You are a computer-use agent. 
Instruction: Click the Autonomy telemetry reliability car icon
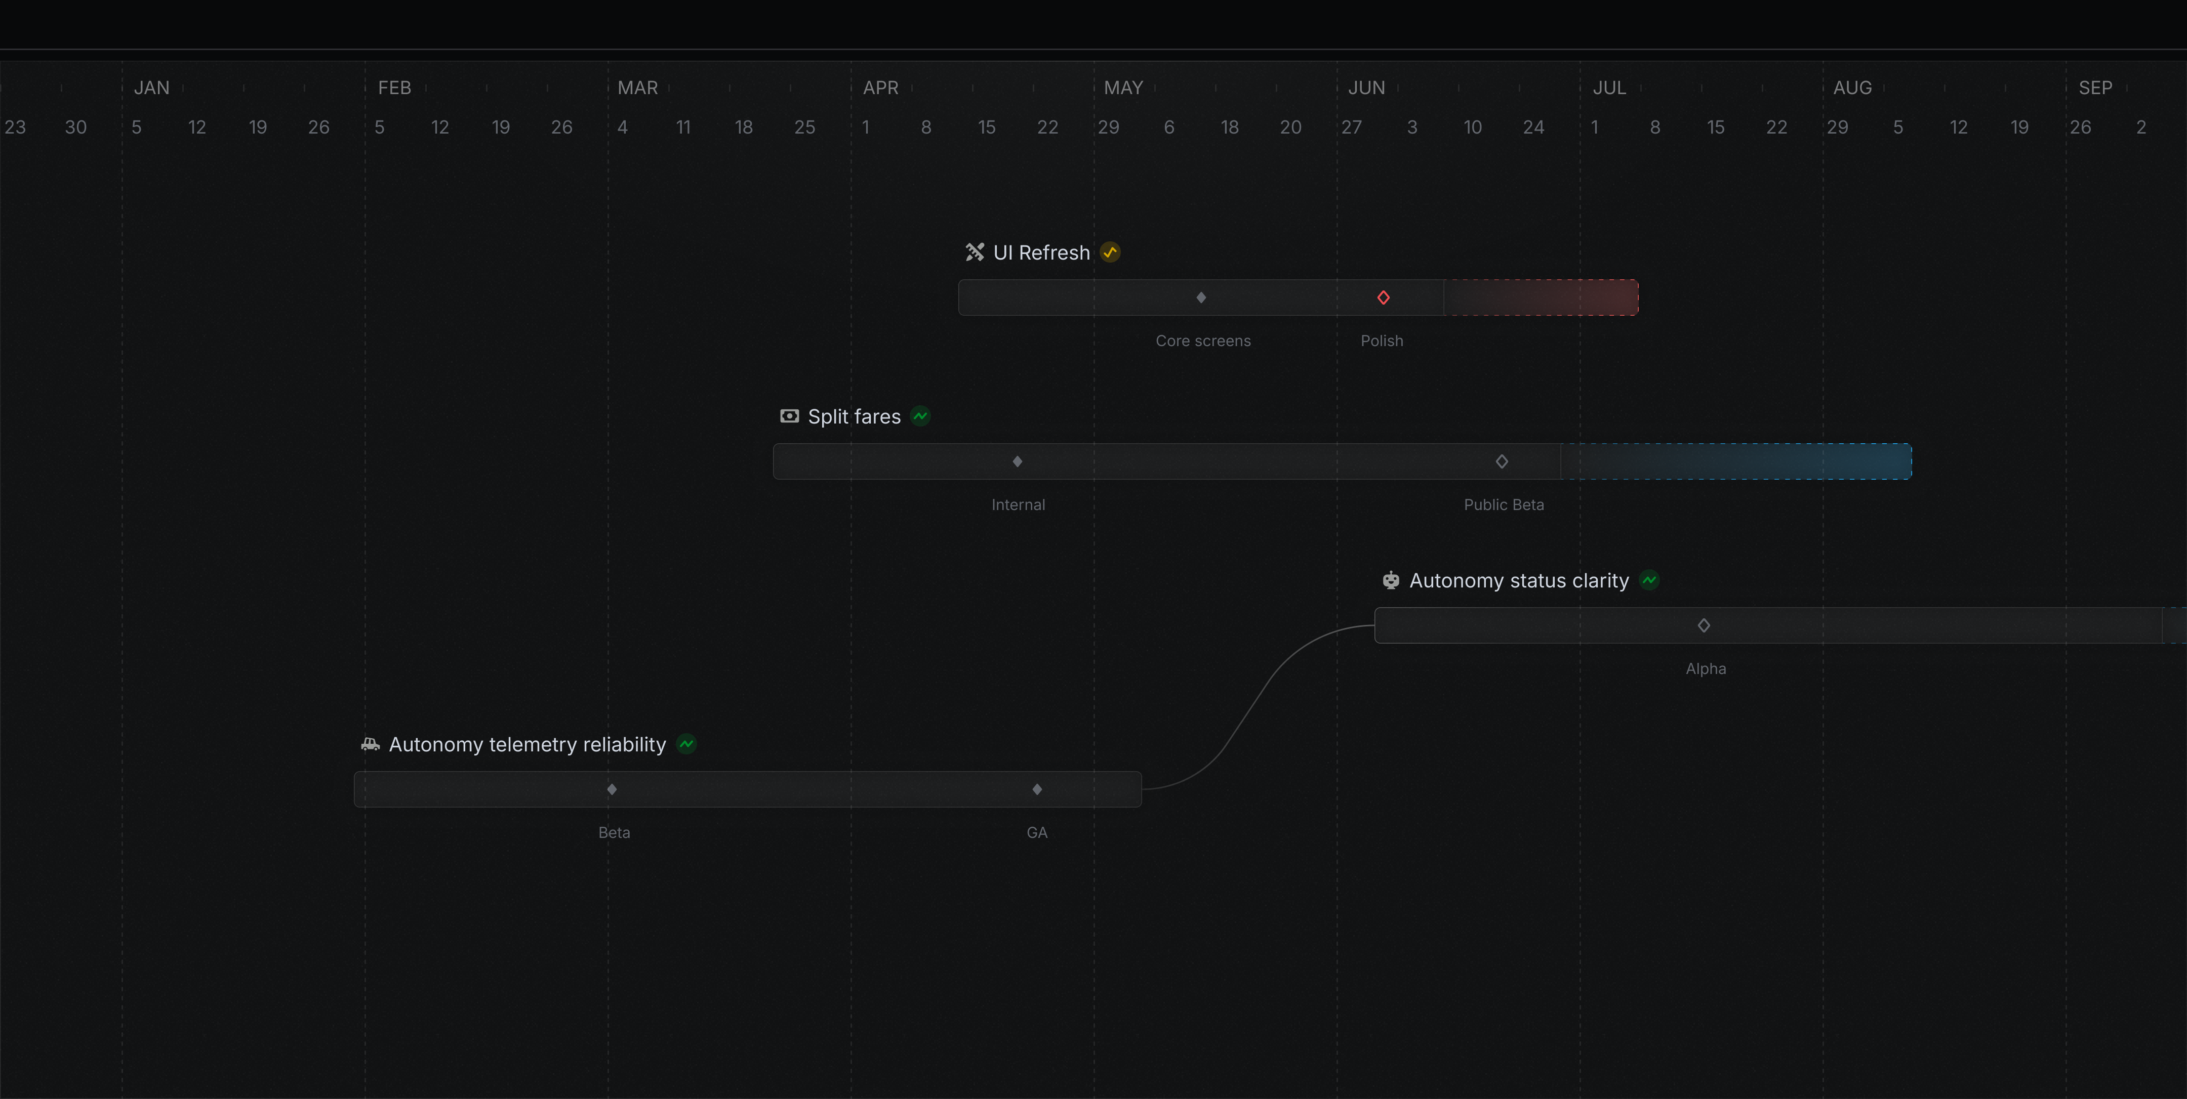[370, 744]
